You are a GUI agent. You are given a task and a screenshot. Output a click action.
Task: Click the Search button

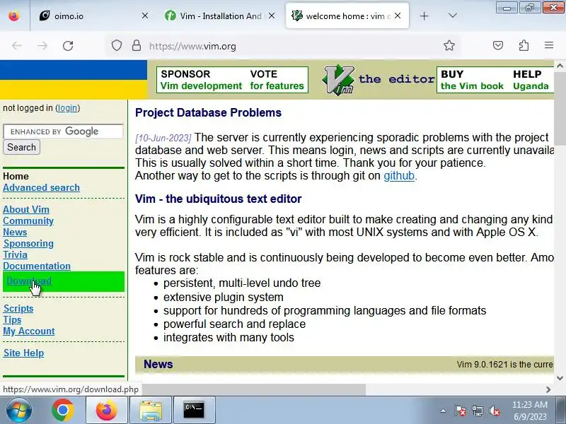[x=21, y=147]
